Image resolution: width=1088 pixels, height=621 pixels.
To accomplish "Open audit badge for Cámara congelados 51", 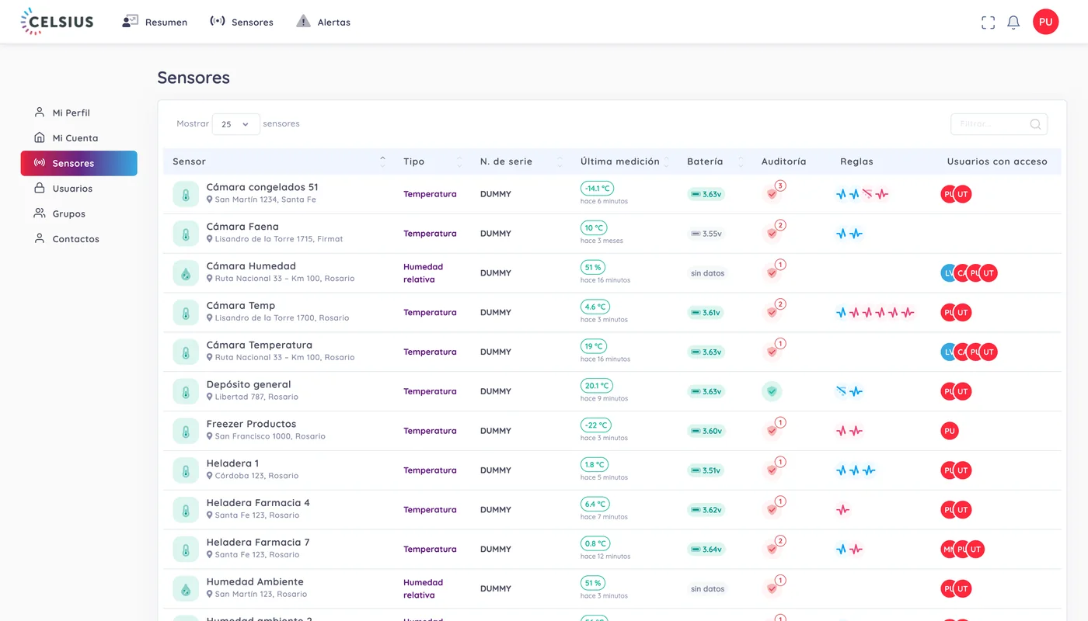I will tap(774, 193).
